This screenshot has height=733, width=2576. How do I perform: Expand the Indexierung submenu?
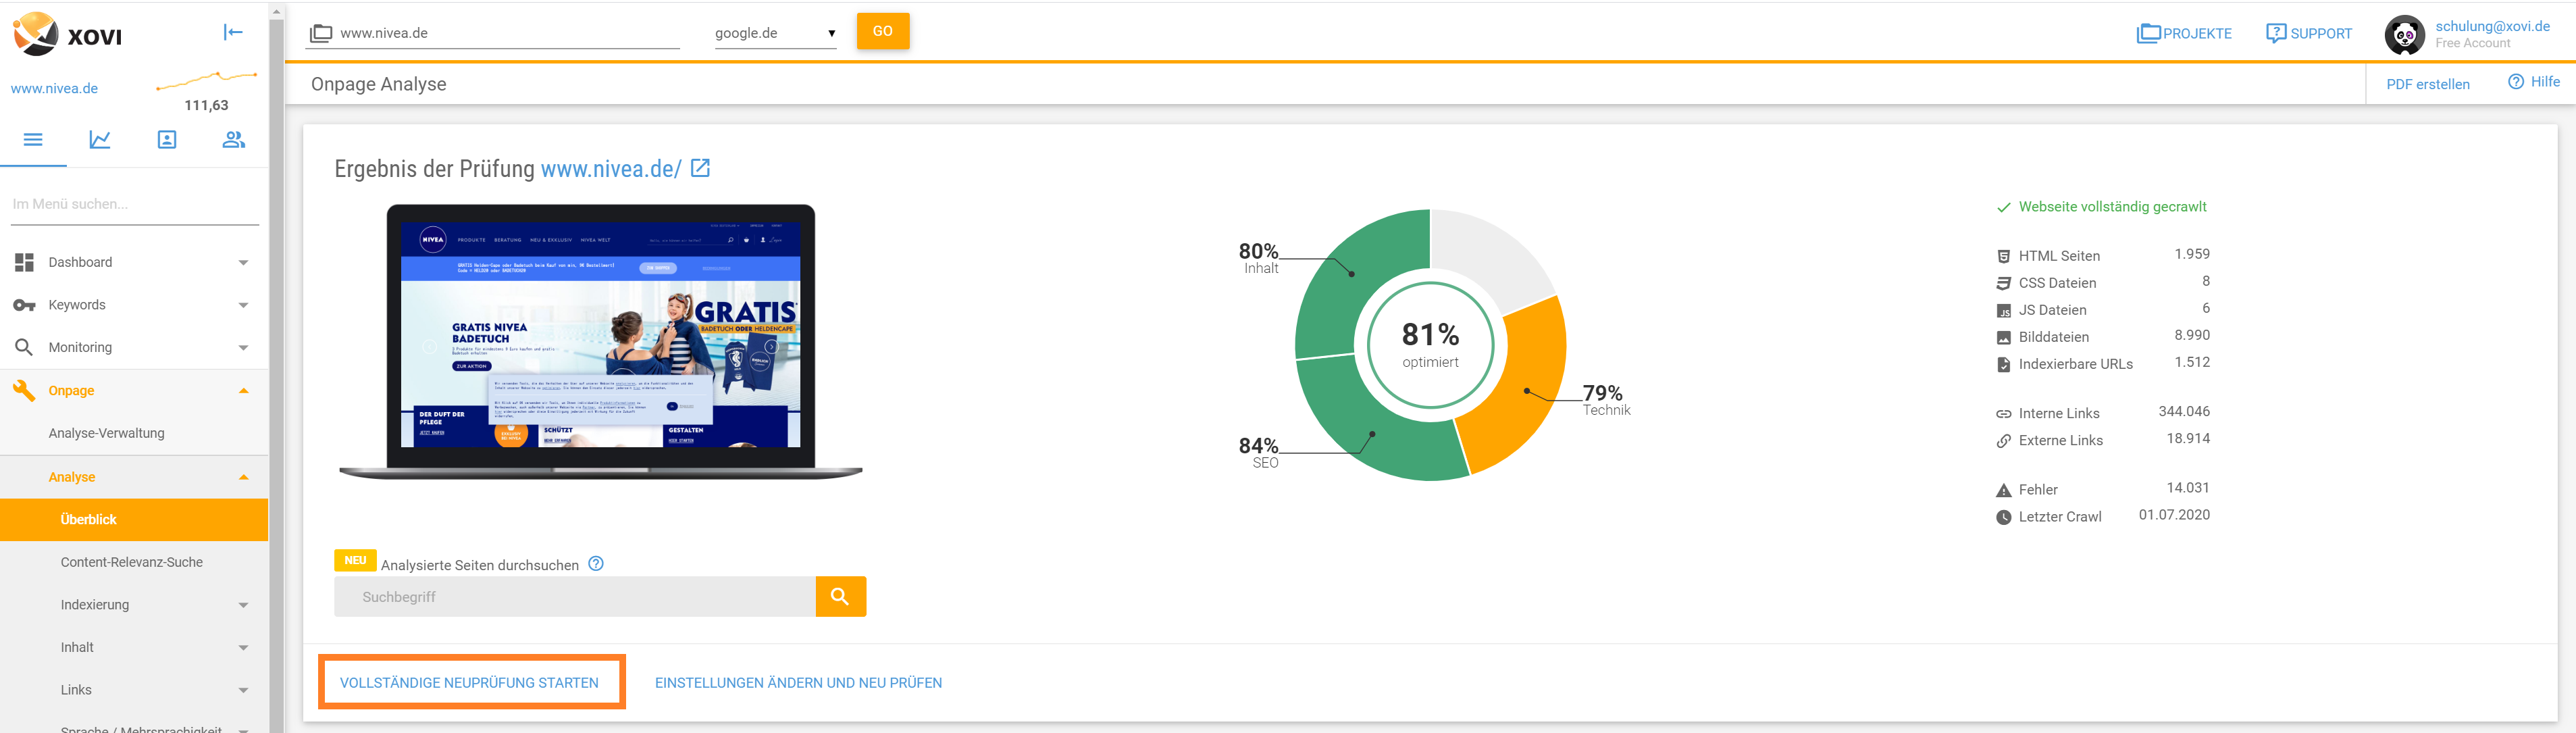134,605
